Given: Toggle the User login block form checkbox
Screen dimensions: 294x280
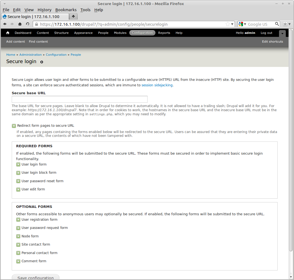Looking at the screenshot, I should (x=18, y=173).
